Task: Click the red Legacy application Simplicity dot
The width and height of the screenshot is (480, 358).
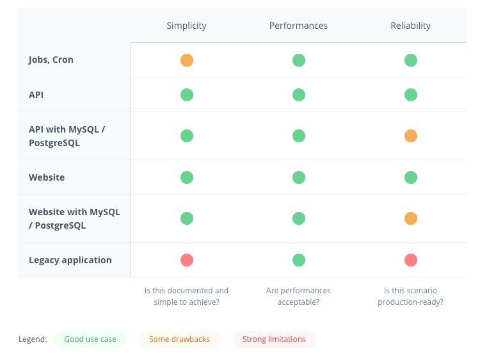Action: [187, 260]
